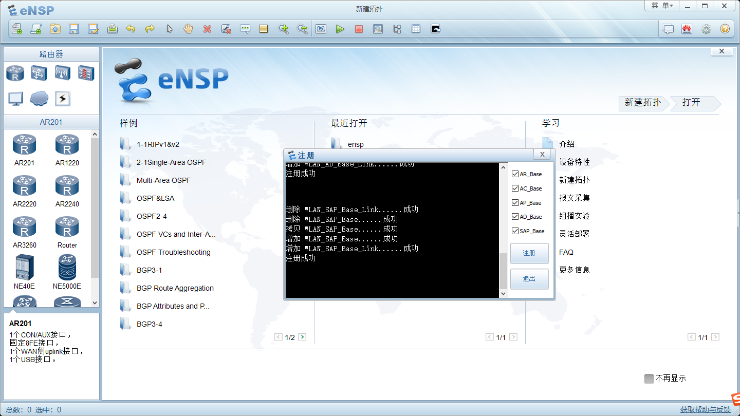Click the Open topology folder icon
This screenshot has width=740, height=416.
(x=55, y=29)
